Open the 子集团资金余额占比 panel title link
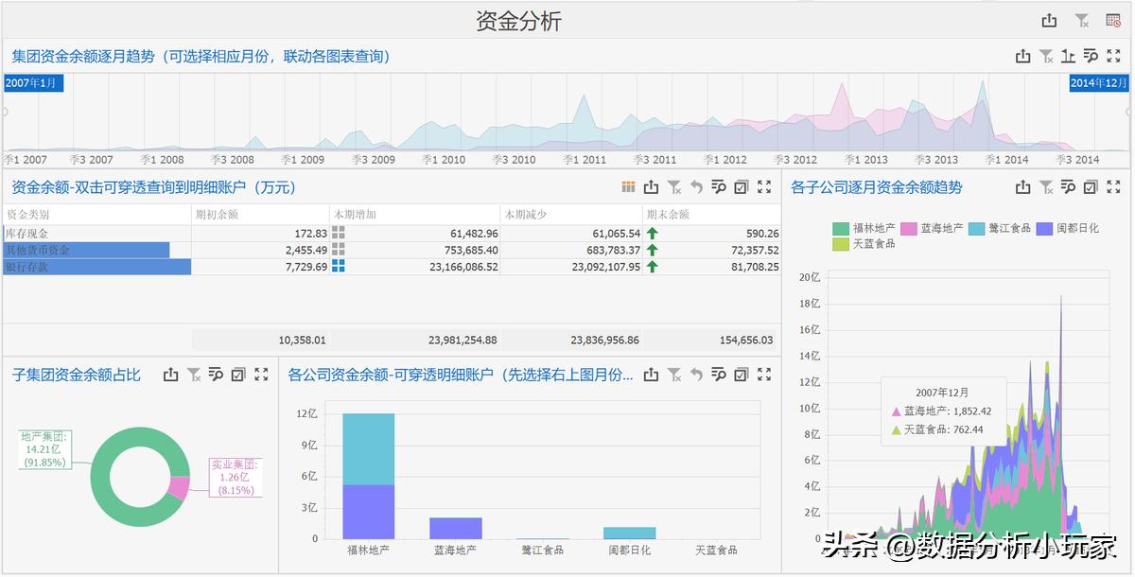Image resolution: width=1135 pixels, height=577 pixels. click(x=77, y=374)
